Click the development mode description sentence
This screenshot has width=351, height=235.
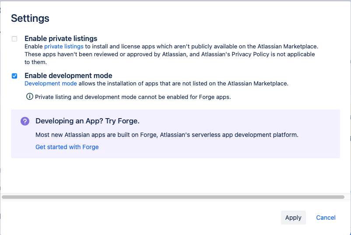183,83
